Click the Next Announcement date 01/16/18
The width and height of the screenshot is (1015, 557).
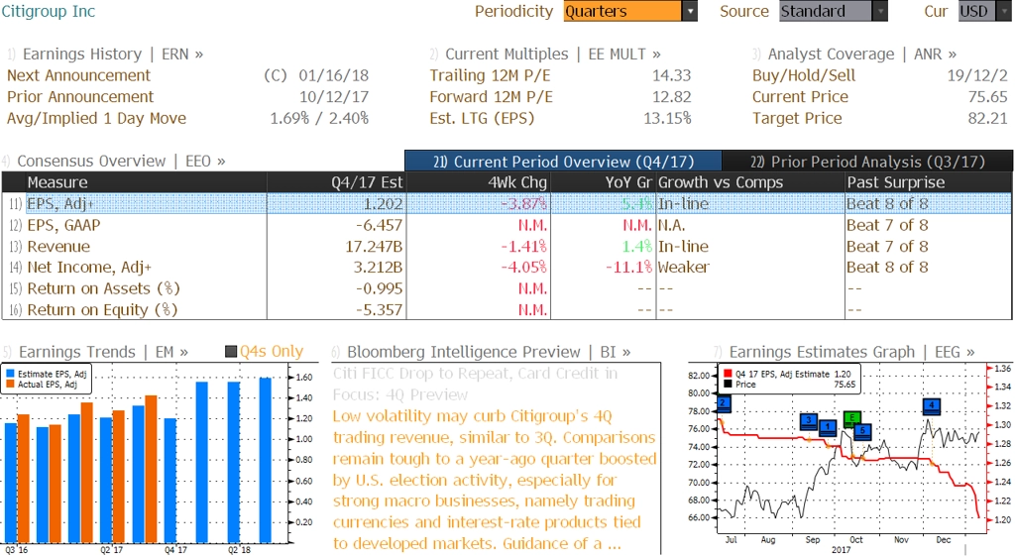[333, 75]
